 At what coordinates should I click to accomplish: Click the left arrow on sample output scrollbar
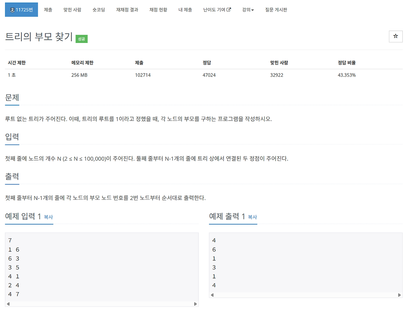(x=212, y=295)
